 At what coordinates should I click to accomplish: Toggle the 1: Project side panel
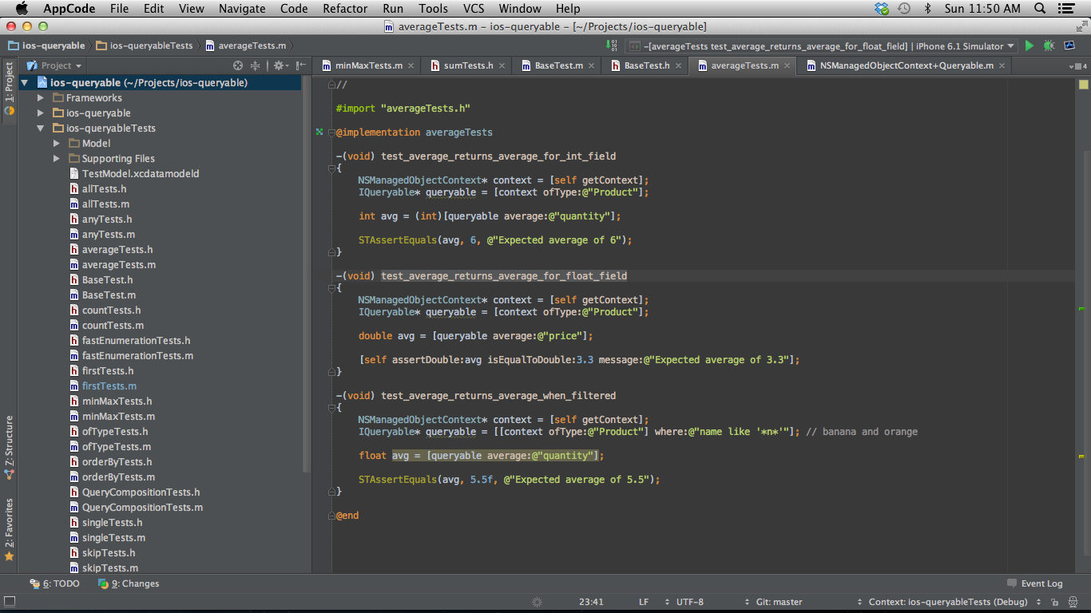coord(9,88)
